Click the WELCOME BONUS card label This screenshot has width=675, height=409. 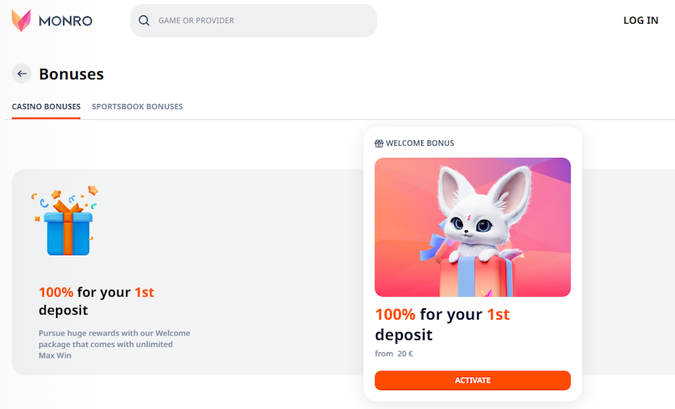(420, 143)
